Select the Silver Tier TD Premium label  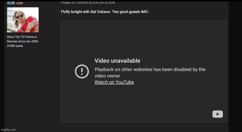[x=22, y=37]
